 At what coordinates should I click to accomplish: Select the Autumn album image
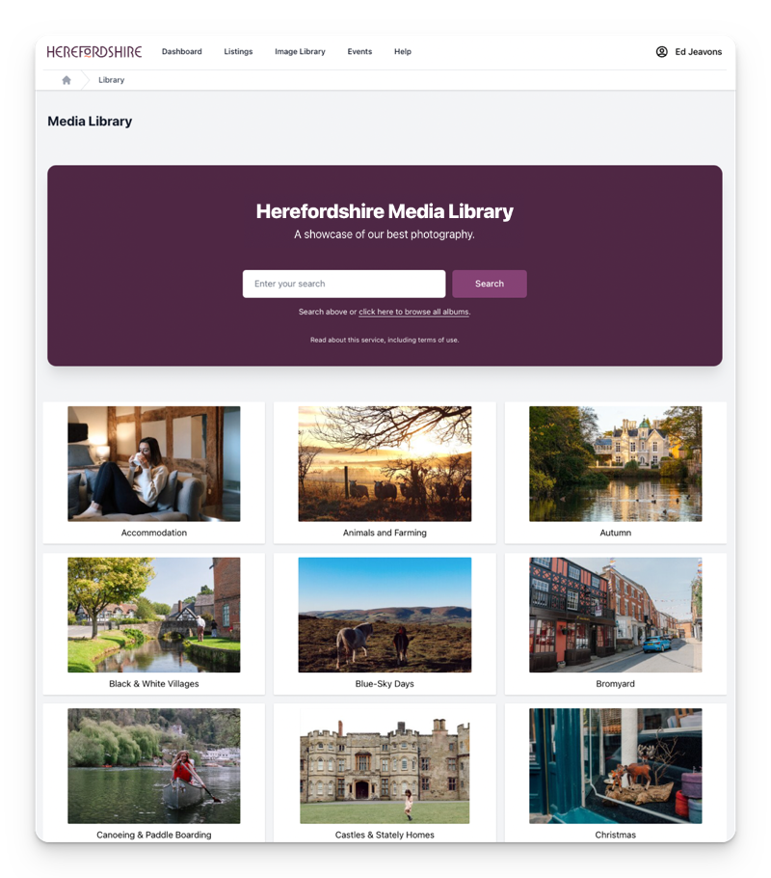tap(615, 464)
